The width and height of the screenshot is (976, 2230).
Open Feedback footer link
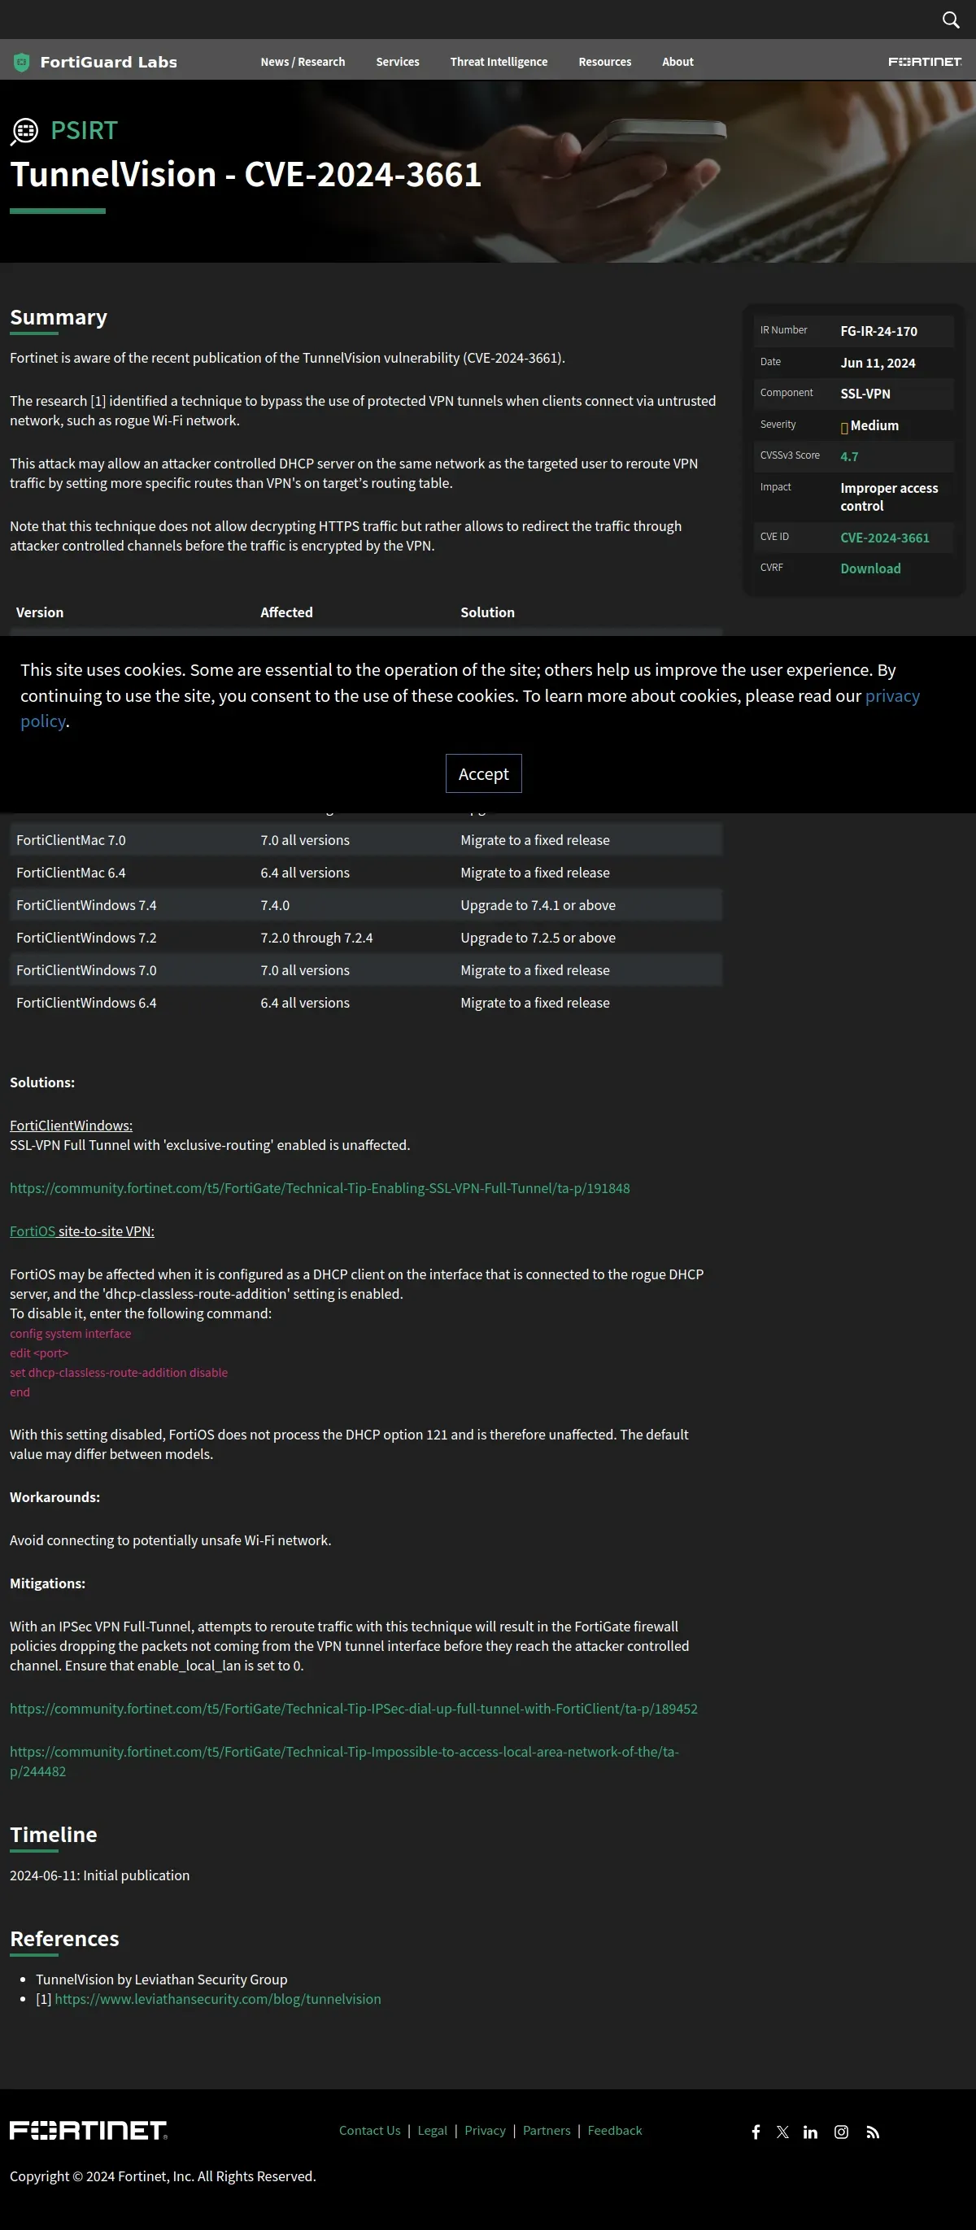615,2131
